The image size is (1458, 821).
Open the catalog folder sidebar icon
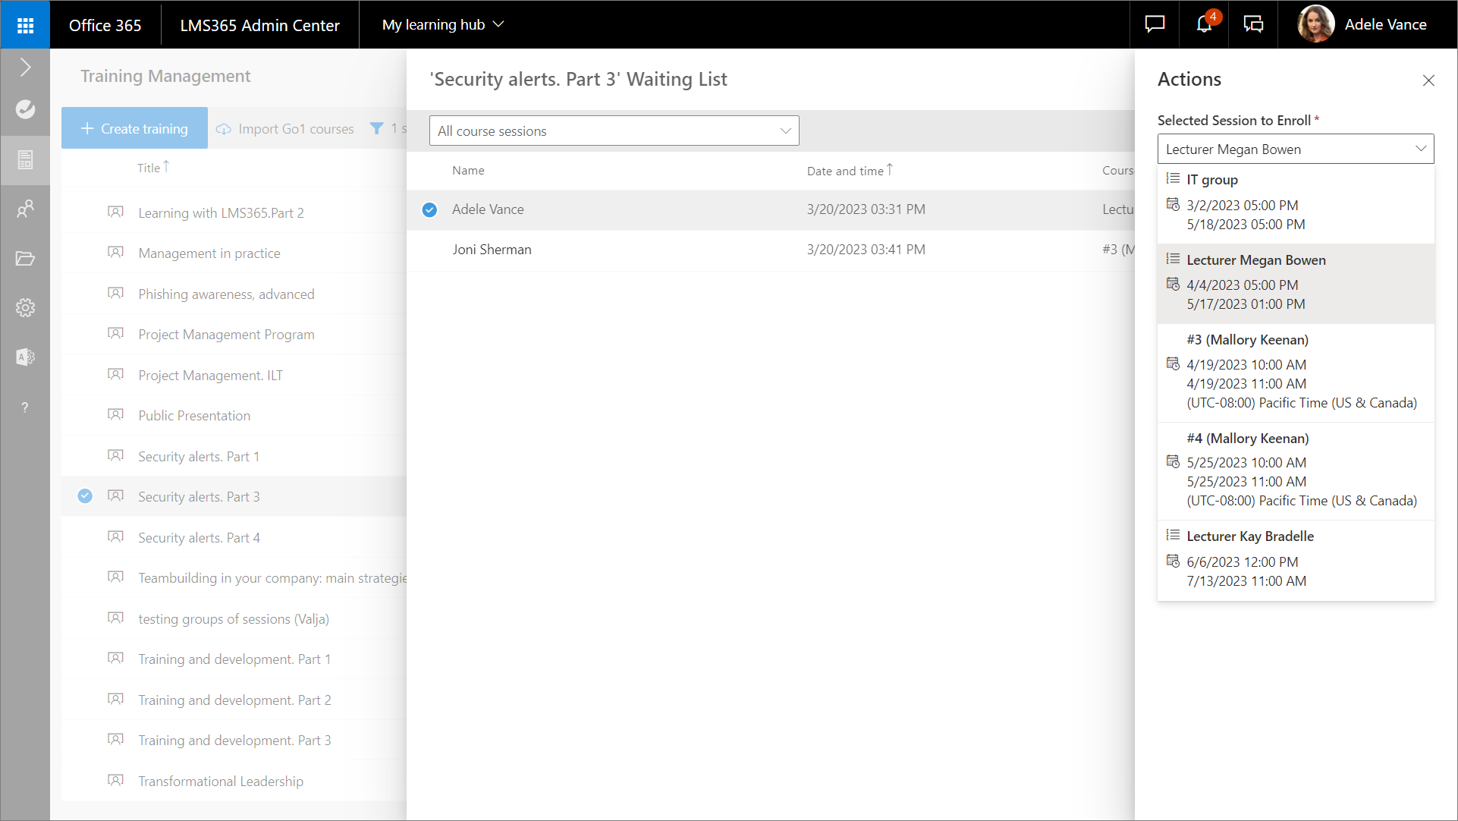coord(25,259)
